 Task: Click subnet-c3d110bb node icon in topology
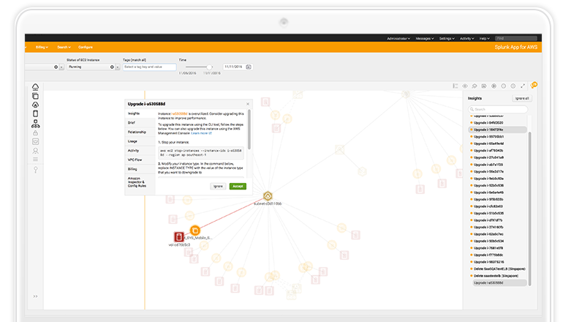coord(268,196)
